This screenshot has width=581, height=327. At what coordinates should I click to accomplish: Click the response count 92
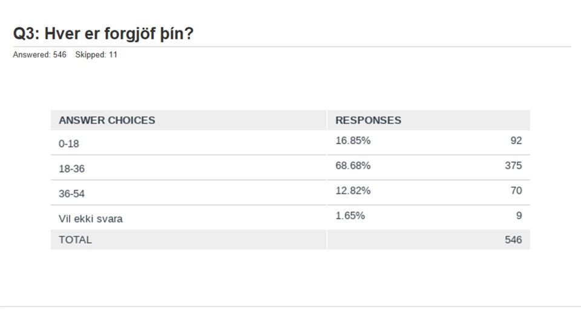516,140
